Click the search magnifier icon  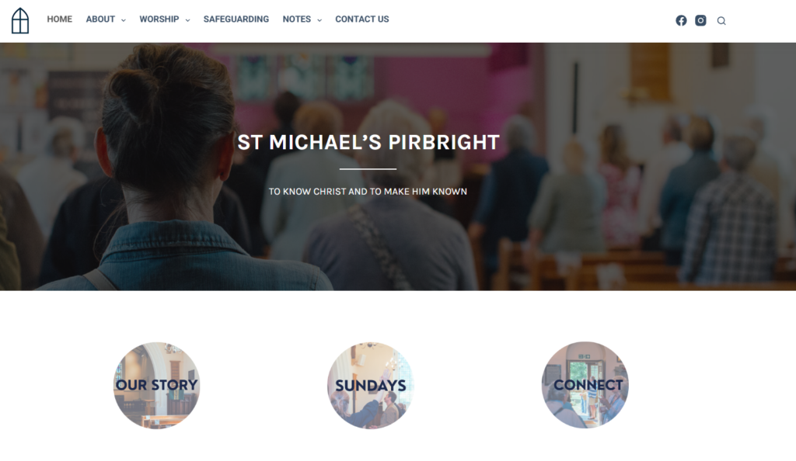pos(721,21)
